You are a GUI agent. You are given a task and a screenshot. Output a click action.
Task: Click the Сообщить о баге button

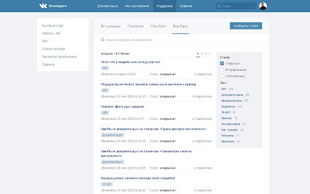pos(246,26)
